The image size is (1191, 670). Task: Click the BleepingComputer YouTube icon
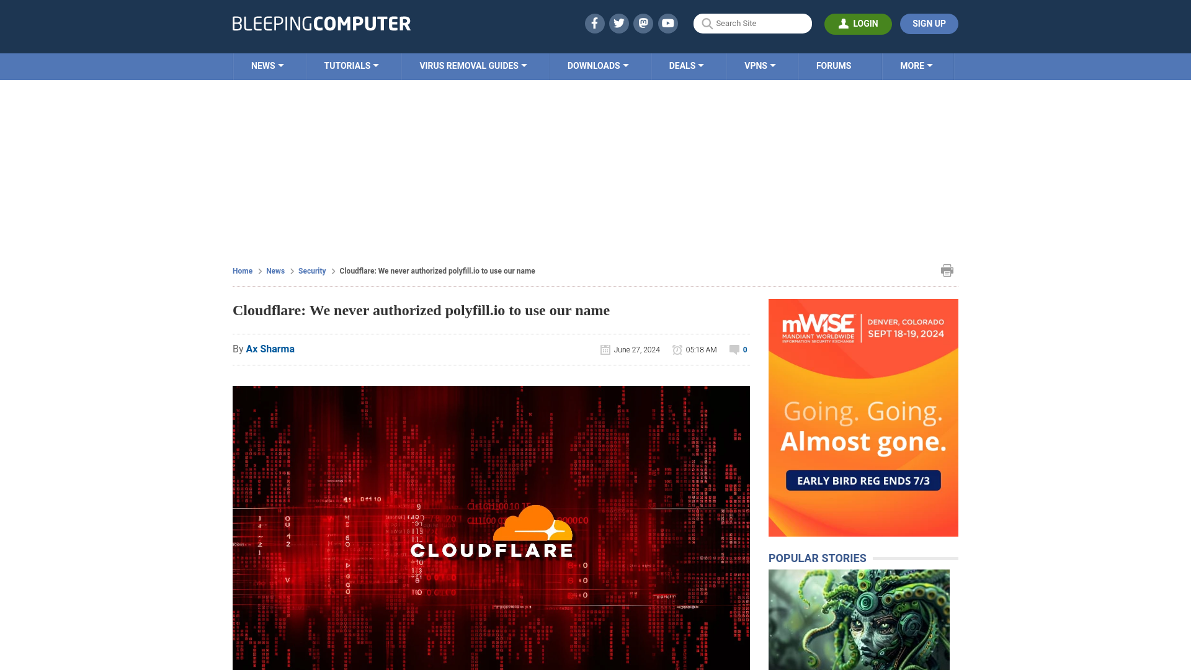668,23
